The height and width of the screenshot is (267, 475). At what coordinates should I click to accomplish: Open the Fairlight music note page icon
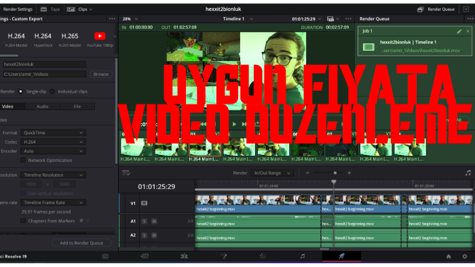tap(303, 256)
